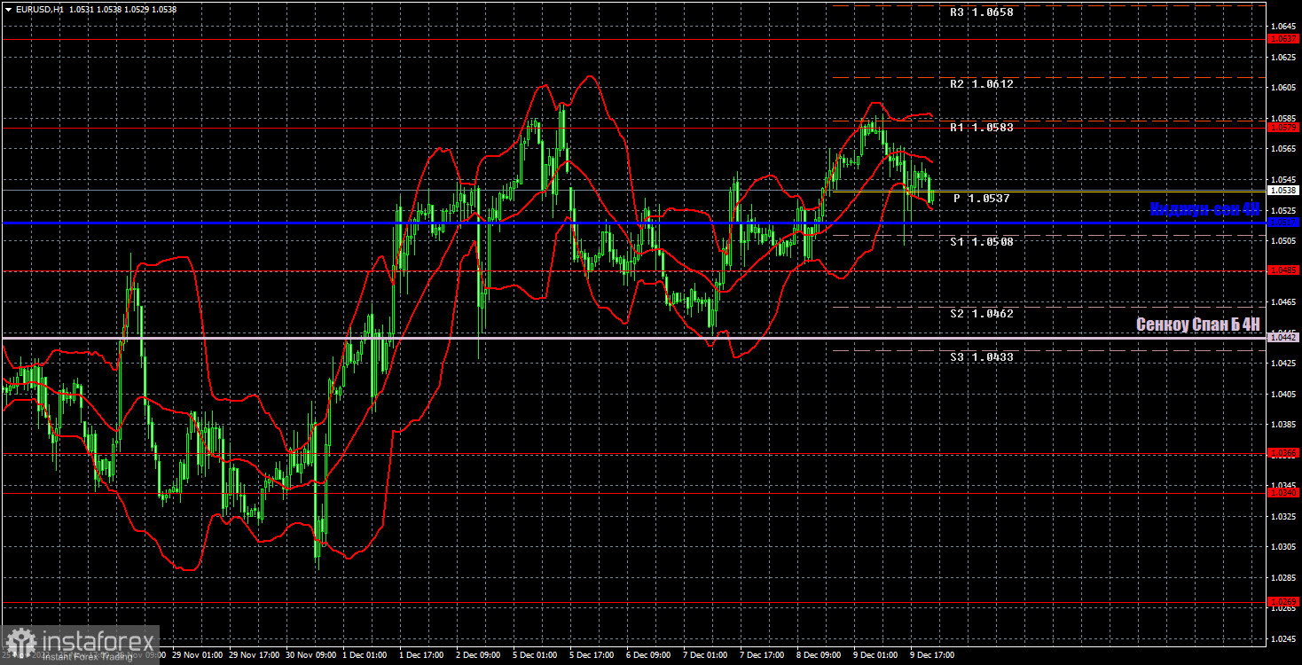Click the red 1.0637 price tag
1302x665 pixels.
pyautogui.click(x=1283, y=39)
